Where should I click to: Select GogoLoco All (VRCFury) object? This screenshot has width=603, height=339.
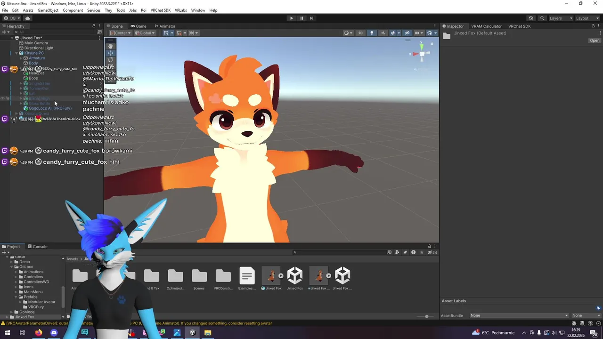[x=50, y=108]
